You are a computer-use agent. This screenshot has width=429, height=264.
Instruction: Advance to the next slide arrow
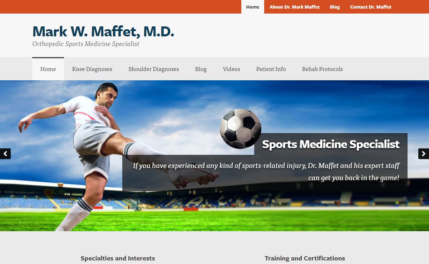tap(424, 154)
